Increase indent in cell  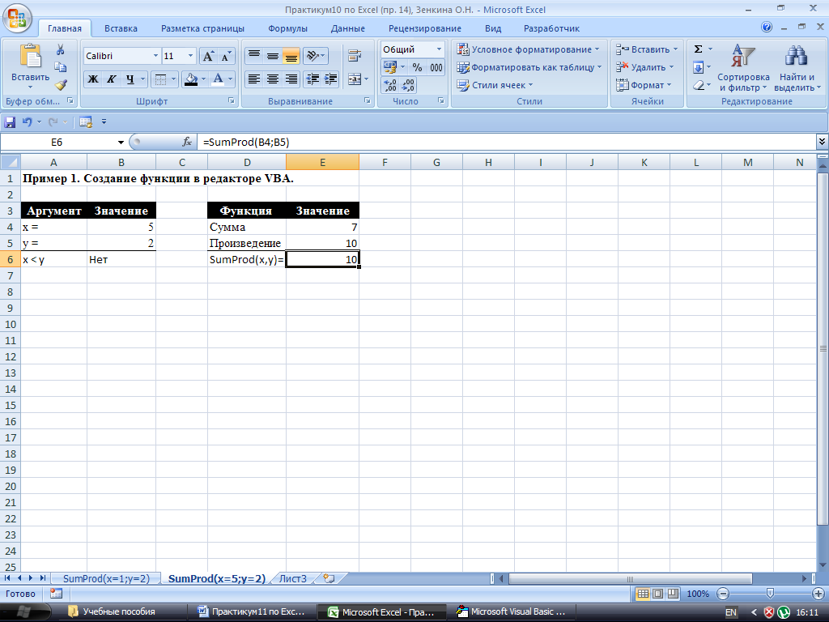point(331,79)
